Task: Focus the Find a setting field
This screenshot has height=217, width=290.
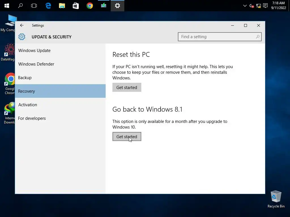Action: [x=219, y=37]
